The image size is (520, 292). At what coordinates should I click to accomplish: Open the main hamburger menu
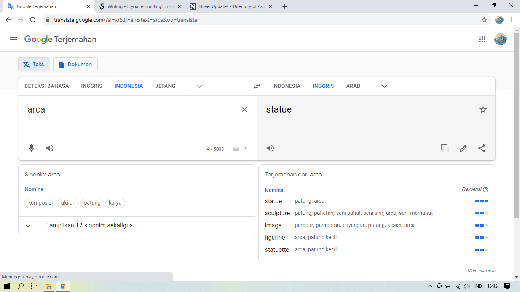[14, 39]
